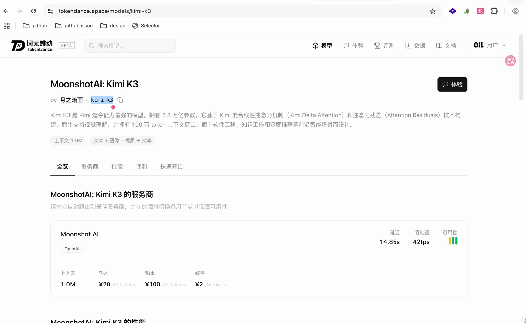Open the green browser extension icon
Screen dimensions: 526x323
point(466,11)
